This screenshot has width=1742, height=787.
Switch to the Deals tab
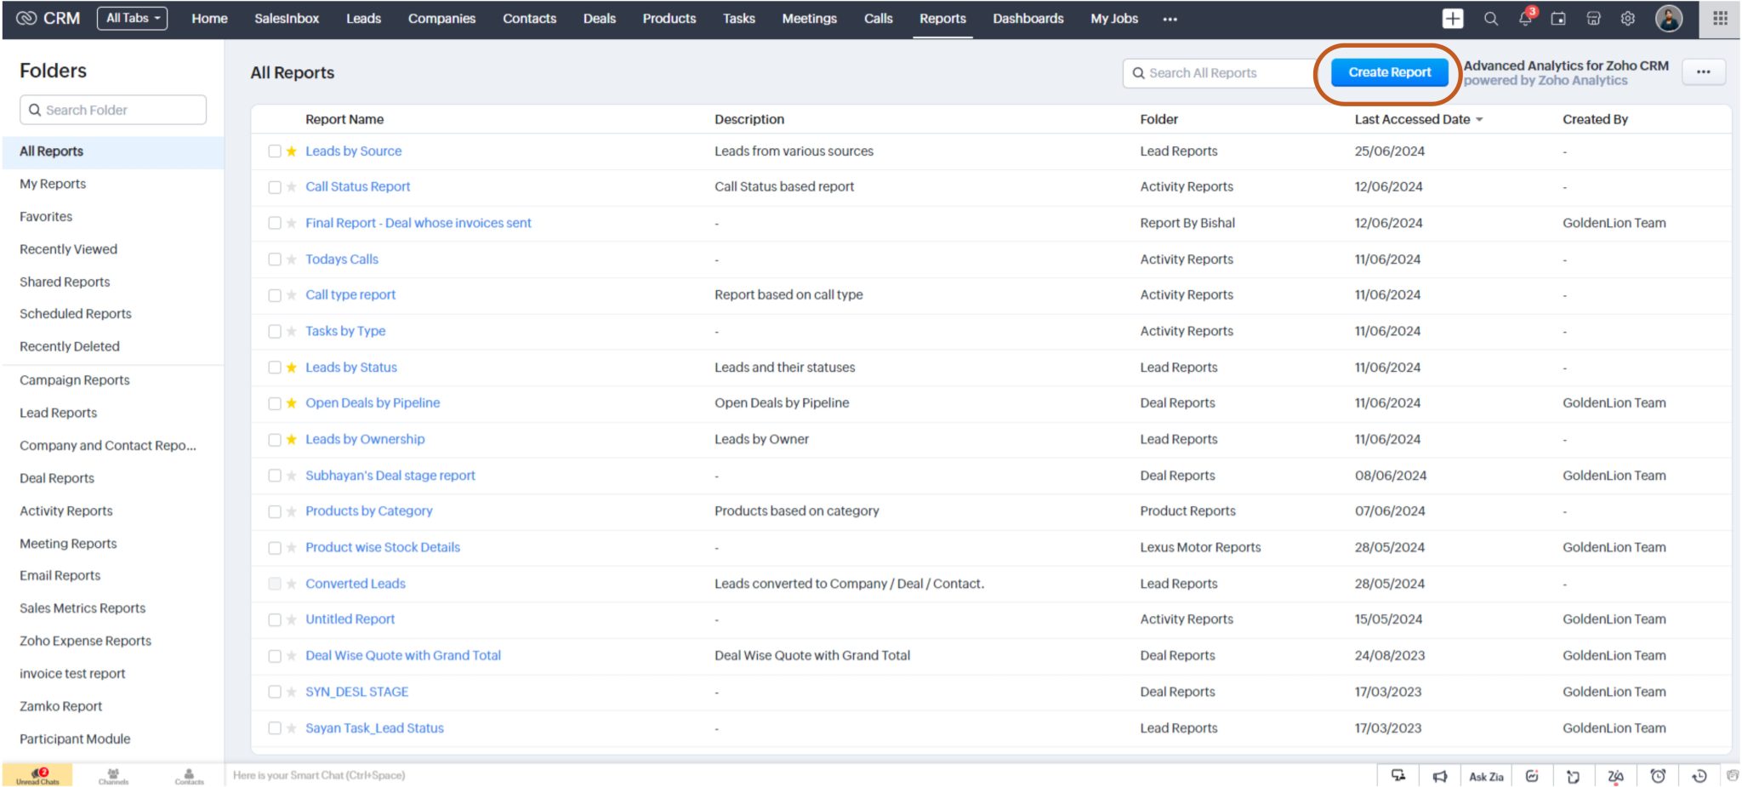point(600,18)
